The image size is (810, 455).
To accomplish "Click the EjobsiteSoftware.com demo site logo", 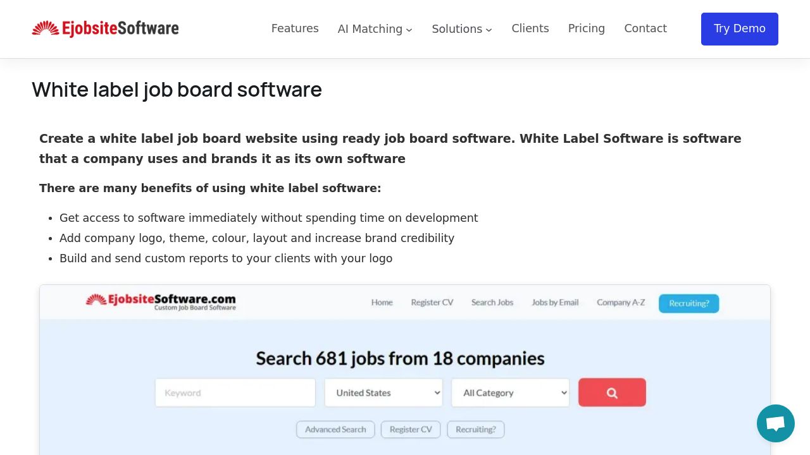I will [x=160, y=301].
